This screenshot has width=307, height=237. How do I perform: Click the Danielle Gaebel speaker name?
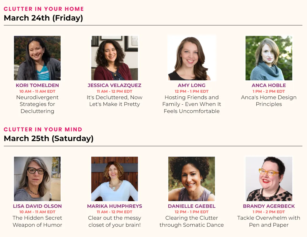192,206
